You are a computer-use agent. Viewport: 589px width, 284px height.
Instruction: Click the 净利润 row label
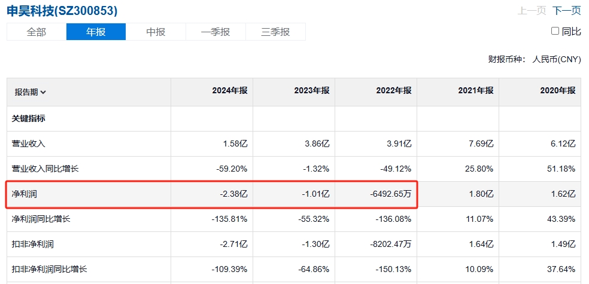click(25, 194)
